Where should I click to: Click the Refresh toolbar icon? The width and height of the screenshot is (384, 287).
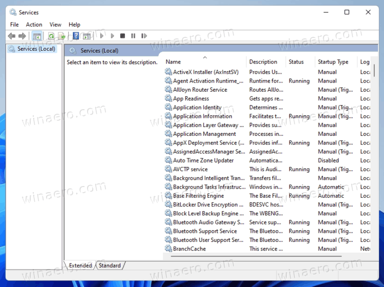click(51, 36)
